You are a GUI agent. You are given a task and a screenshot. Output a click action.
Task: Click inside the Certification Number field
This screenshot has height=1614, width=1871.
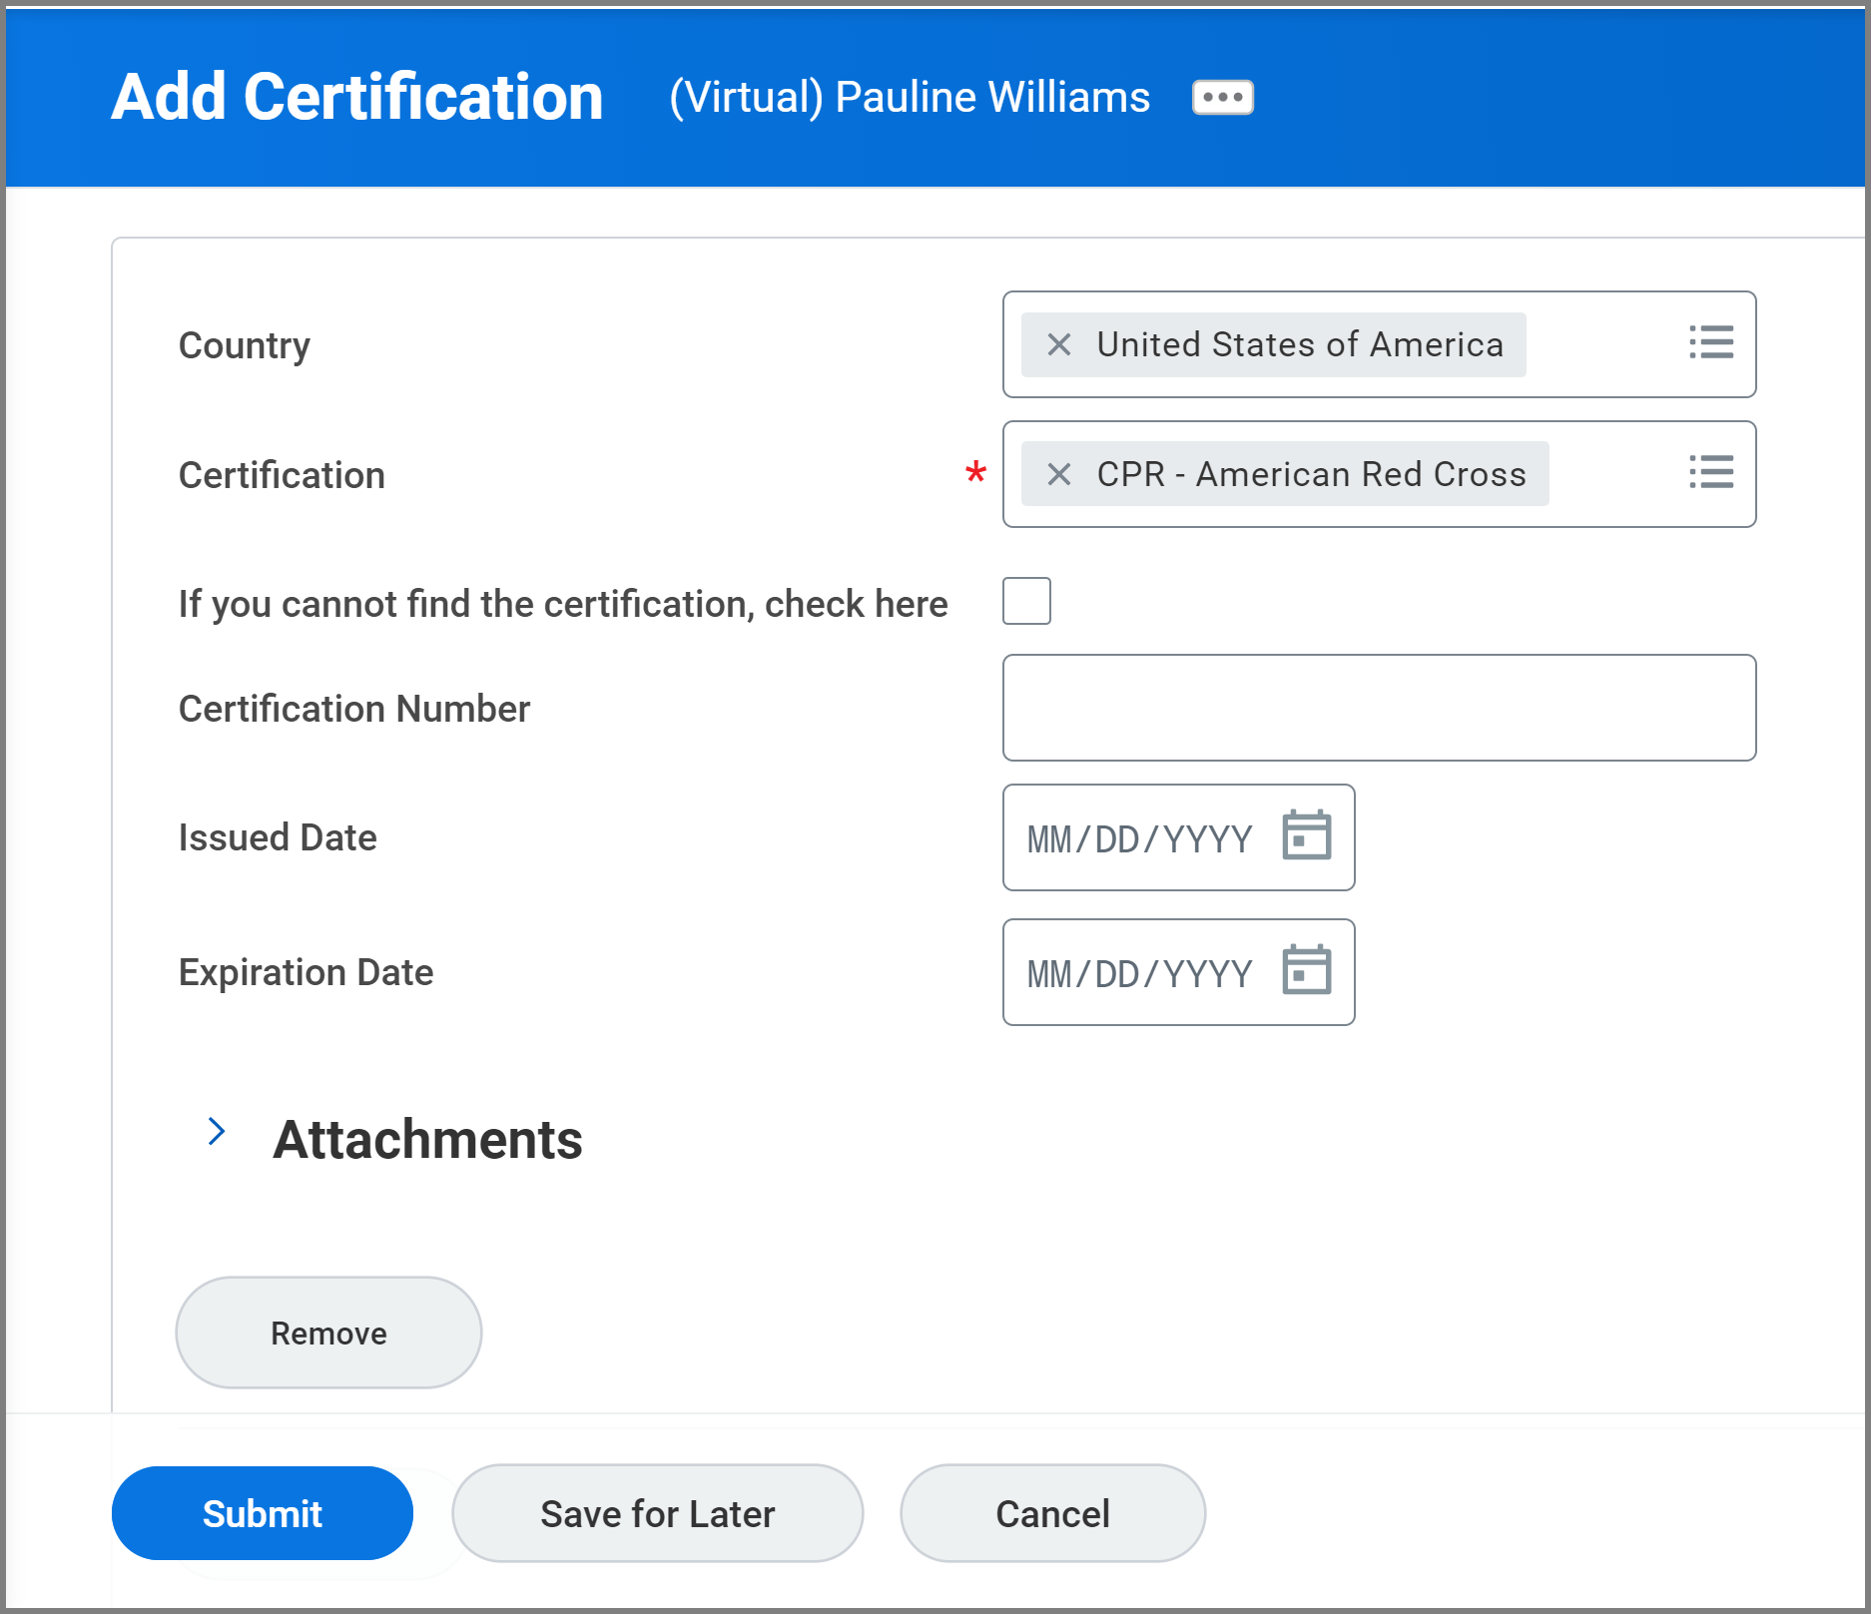coord(1378,708)
